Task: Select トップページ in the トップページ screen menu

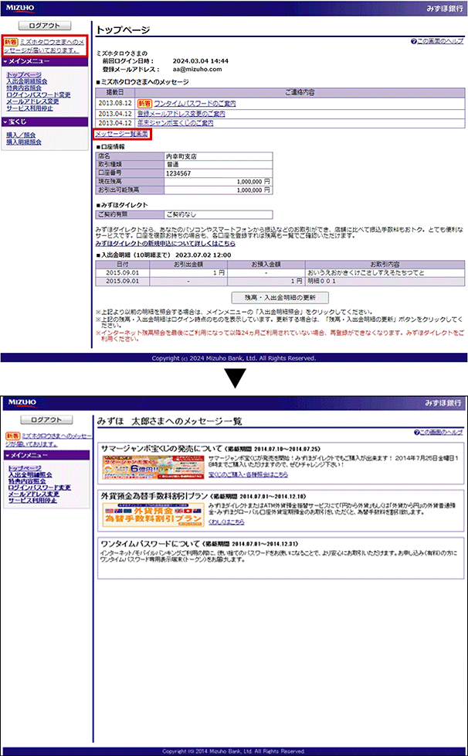Action: click(x=24, y=75)
